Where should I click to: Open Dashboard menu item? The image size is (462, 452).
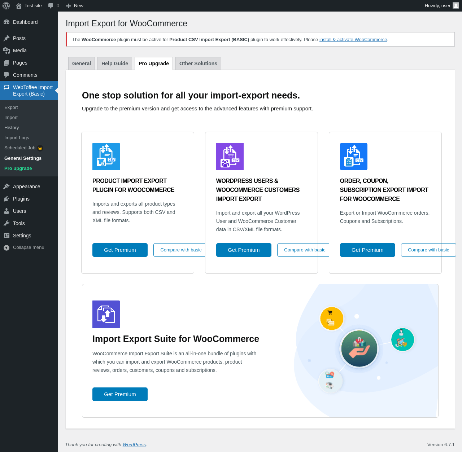29,22
